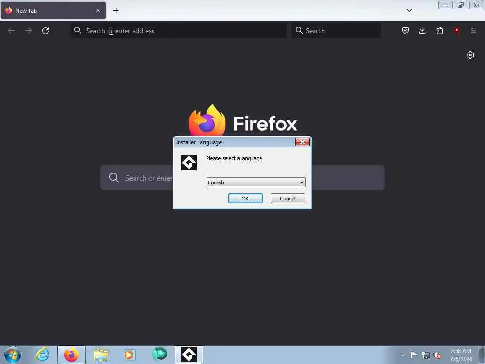Screen dimensions: 485x364
Task: Close the Installer Language dialog
Action: coord(302,142)
